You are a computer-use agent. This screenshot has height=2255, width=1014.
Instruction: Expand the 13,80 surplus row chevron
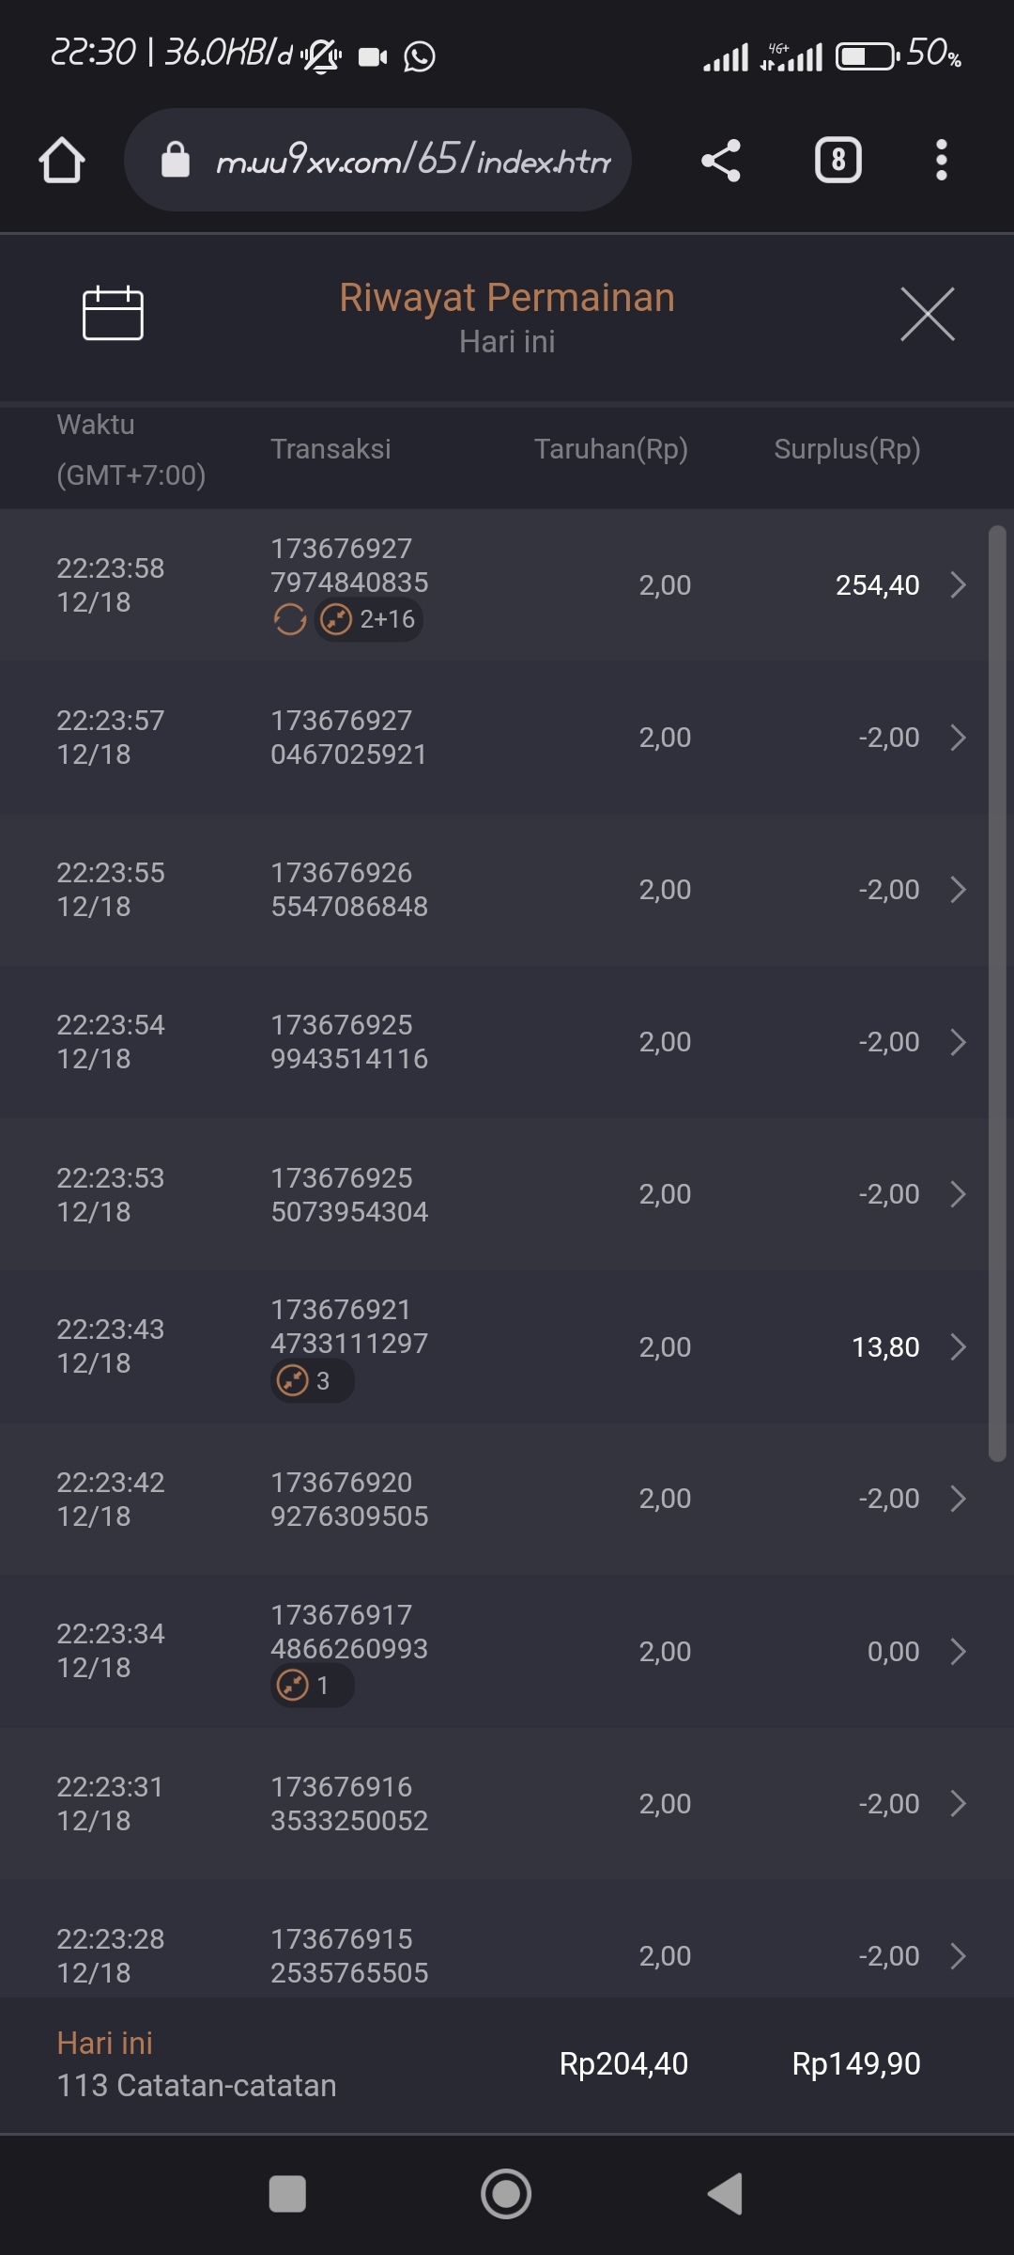point(958,1347)
